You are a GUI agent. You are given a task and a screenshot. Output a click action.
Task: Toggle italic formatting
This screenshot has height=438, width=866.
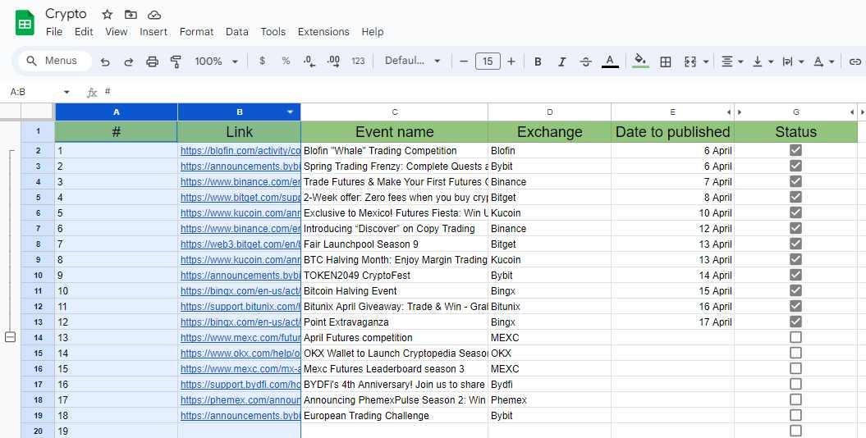click(561, 62)
